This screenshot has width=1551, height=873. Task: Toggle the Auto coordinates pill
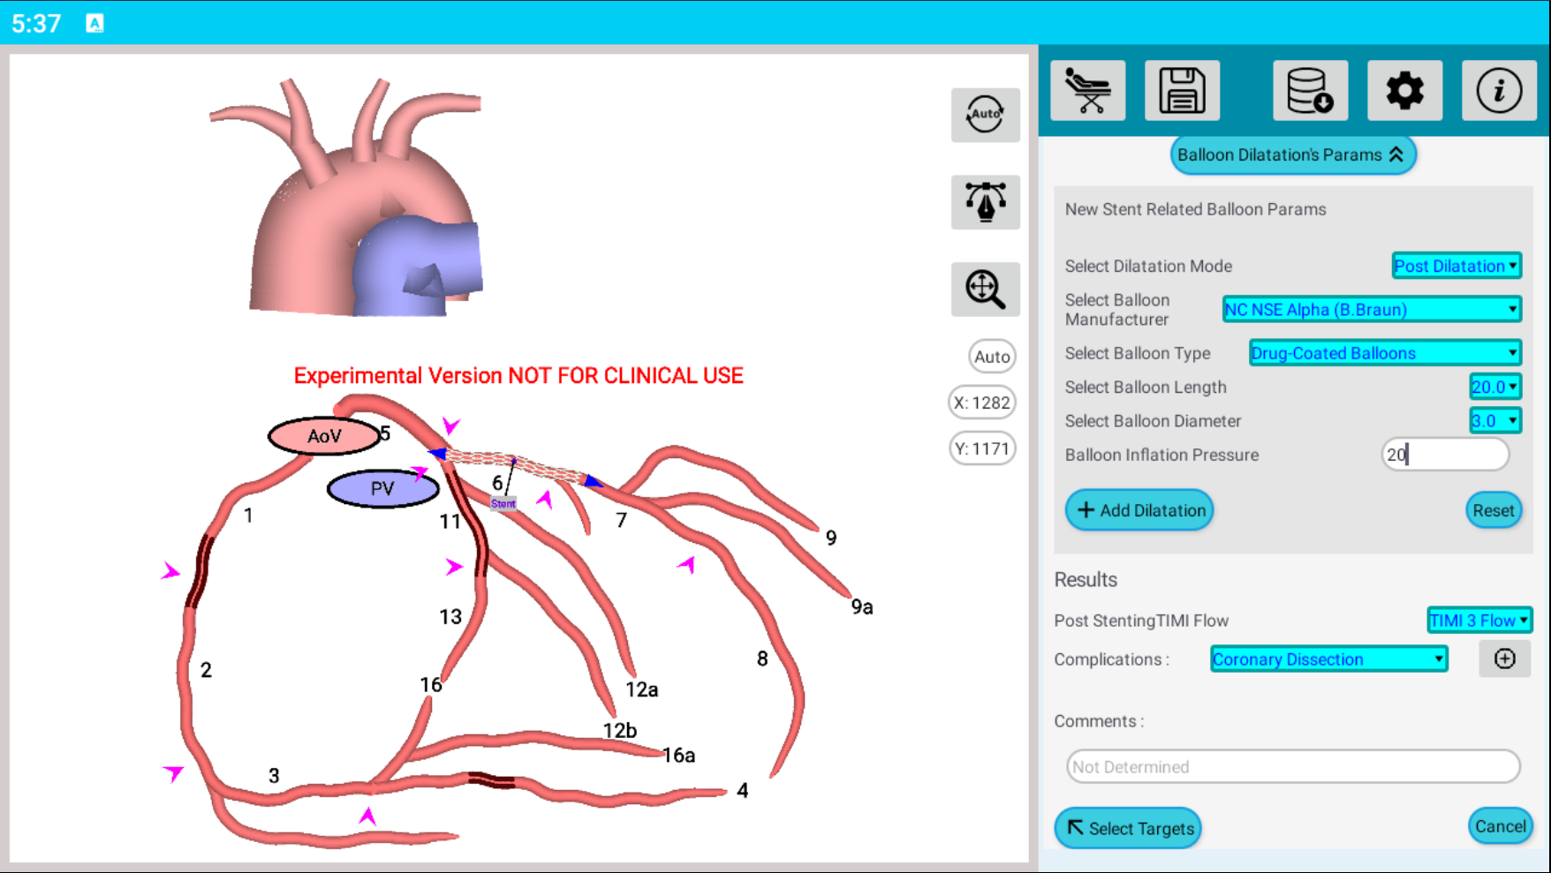pos(991,357)
